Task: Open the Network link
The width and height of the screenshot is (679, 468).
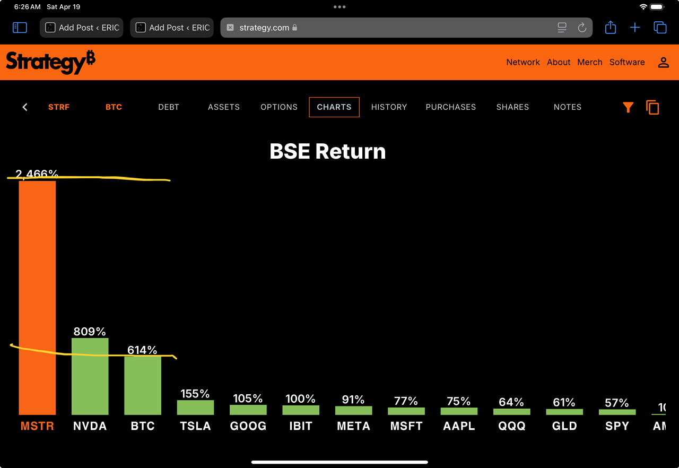Action: coord(523,62)
